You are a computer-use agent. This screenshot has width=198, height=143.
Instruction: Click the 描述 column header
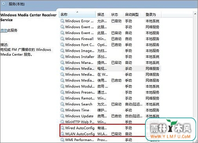coord(101,14)
